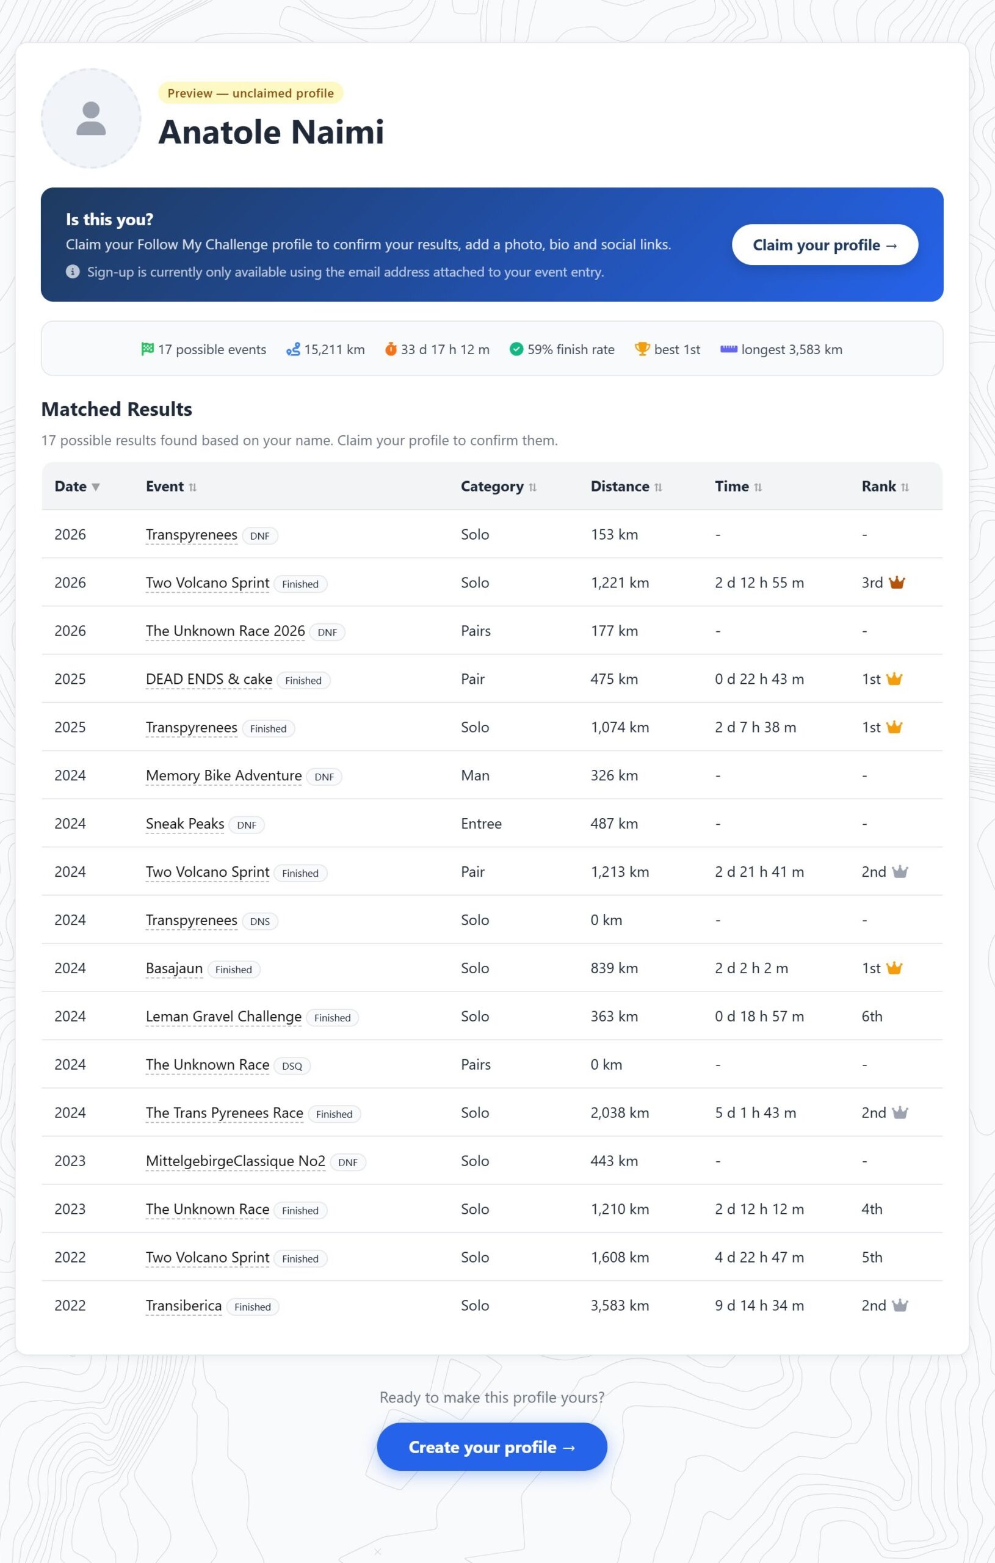Viewport: 995px width, 1563px height.
Task: Open The Unknown Race DSQ event link
Action: (208, 1065)
